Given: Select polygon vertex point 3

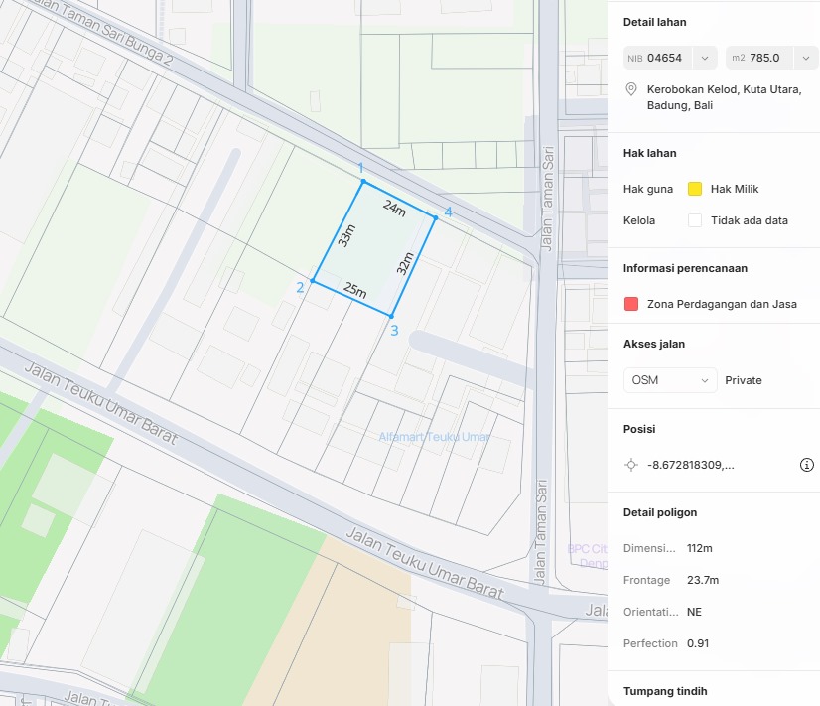Looking at the screenshot, I should coord(390,316).
